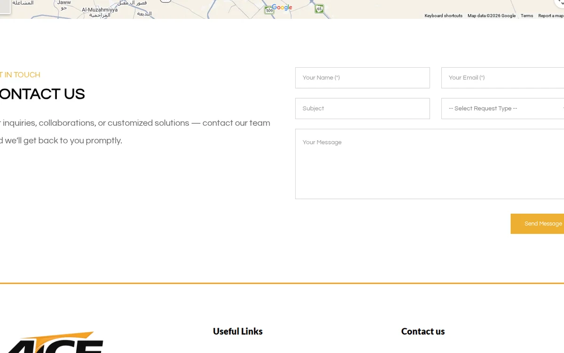
Task: Click the CONTACT US section heading
Action: point(42,94)
